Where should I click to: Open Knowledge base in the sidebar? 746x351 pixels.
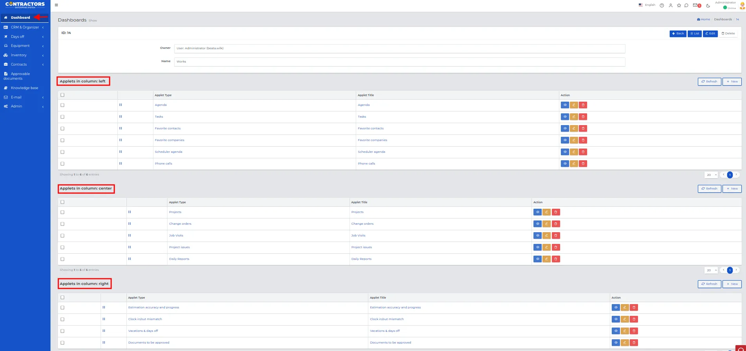pos(24,88)
